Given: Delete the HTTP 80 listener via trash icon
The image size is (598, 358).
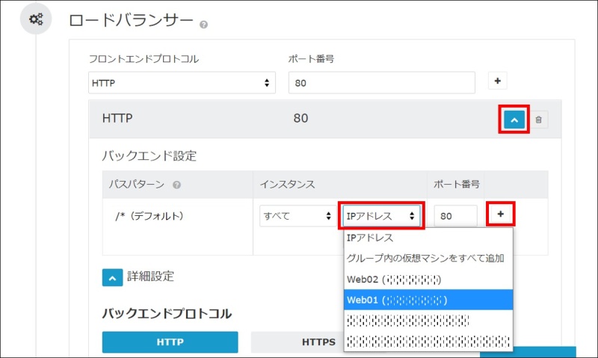Looking at the screenshot, I should coord(539,119).
